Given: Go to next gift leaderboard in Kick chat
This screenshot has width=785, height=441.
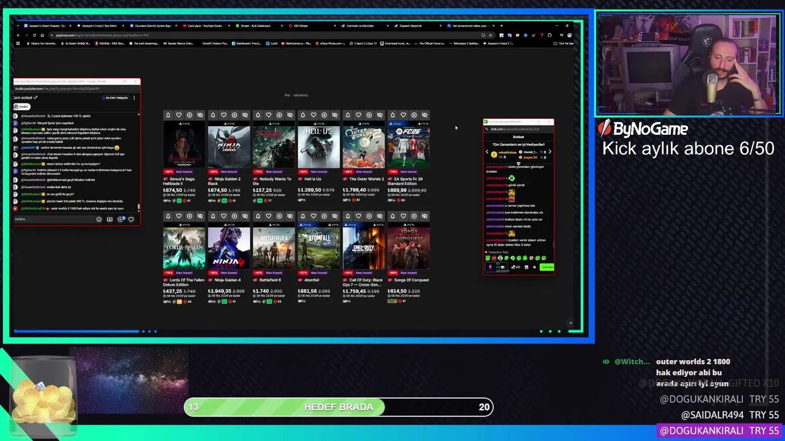Looking at the screenshot, I should click(x=549, y=152).
